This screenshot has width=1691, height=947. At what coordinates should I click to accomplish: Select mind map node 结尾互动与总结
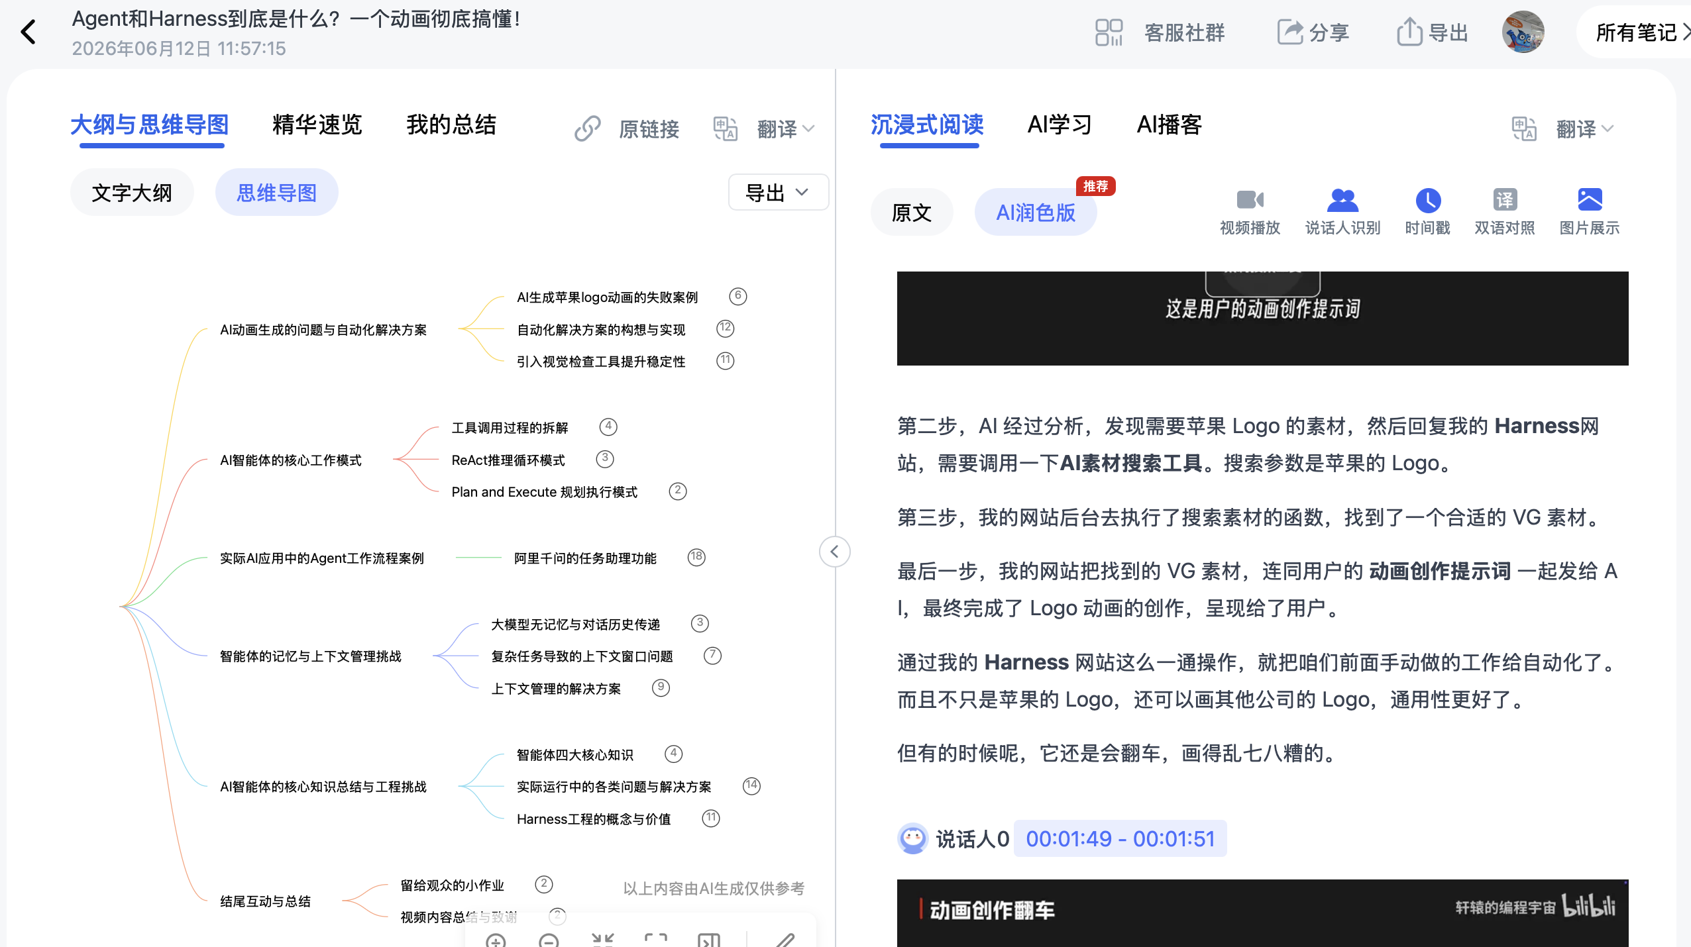pos(265,901)
